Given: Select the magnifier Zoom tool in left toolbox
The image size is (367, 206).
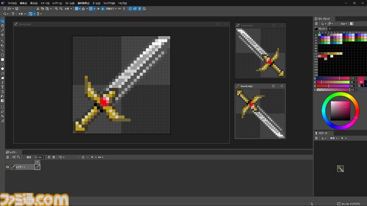Looking at the screenshot, I should point(2,21).
